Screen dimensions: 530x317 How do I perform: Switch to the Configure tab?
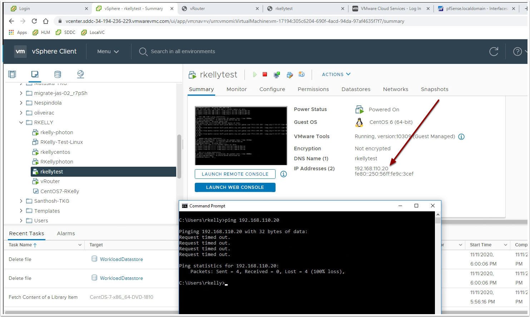point(272,89)
